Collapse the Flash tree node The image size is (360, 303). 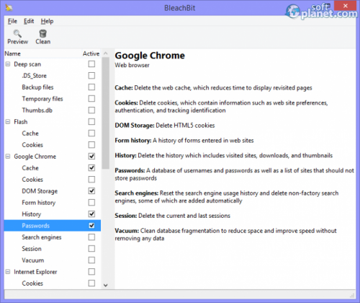[x=8, y=122]
